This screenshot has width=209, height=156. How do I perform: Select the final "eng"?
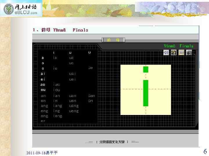click(44, 111)
